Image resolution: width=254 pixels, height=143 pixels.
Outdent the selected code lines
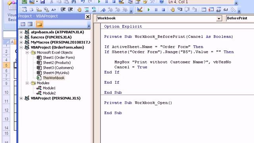pyautogui.click(x=70, y=10)
